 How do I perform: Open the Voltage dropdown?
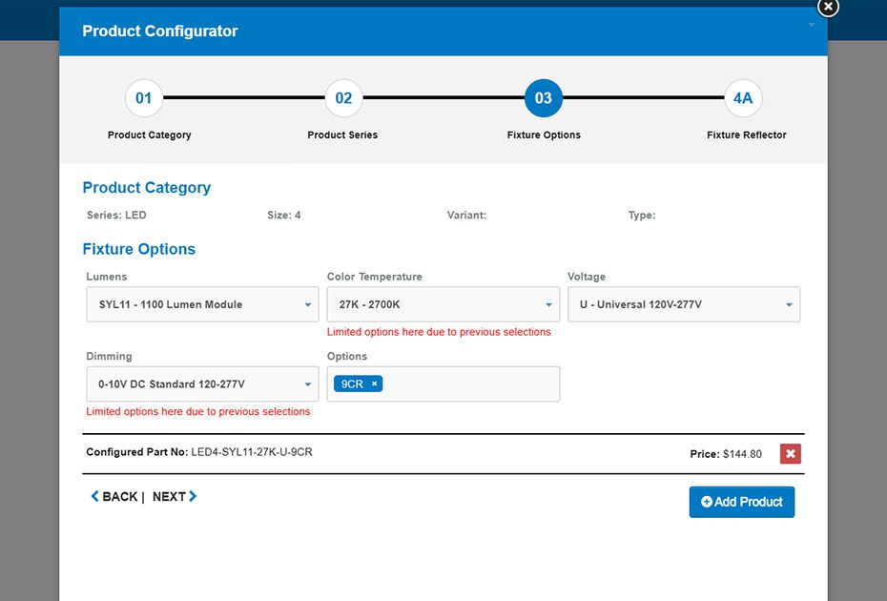click(683, 305)
